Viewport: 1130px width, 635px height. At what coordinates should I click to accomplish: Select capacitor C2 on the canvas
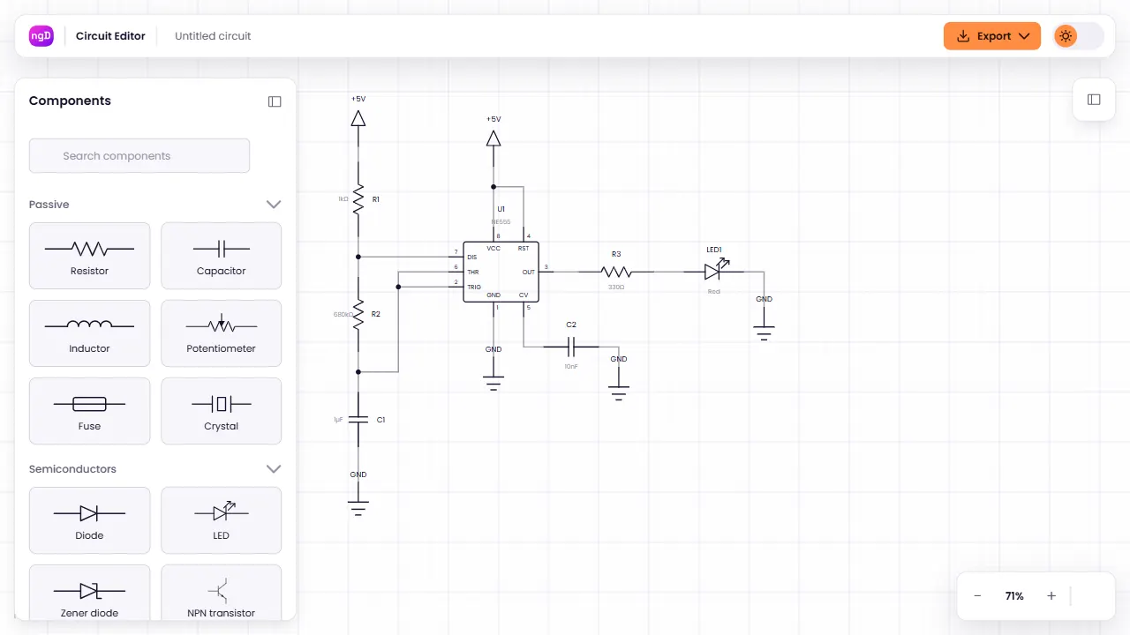(570, 346)
